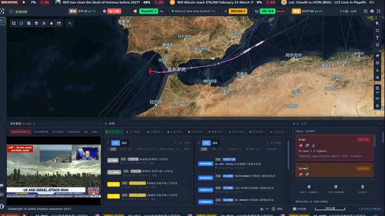Select the BLOOMBERG channel tab

click(x=41, y=132)
